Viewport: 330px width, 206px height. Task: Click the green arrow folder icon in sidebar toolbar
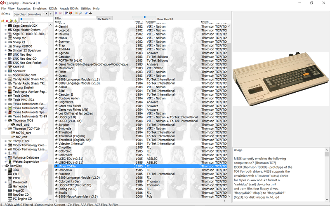pyautogui.click(x=15, y=21)
